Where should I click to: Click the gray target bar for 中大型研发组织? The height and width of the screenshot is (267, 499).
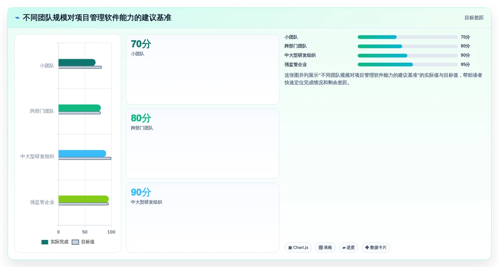tap(85, 158)
